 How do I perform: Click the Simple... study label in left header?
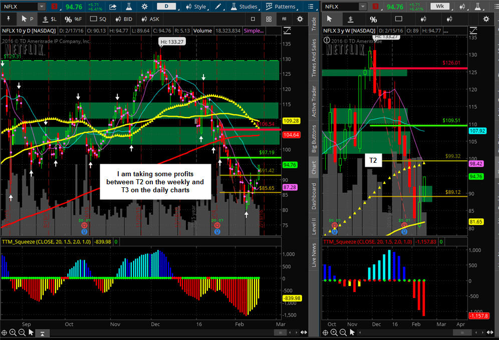(x=254, y=31)
